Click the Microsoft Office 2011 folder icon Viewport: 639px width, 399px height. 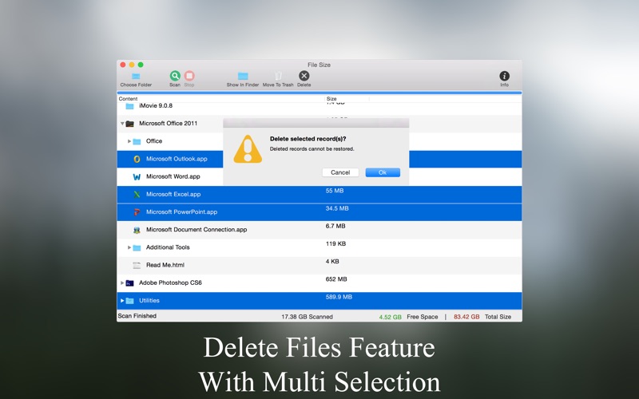tap(130, 124)
